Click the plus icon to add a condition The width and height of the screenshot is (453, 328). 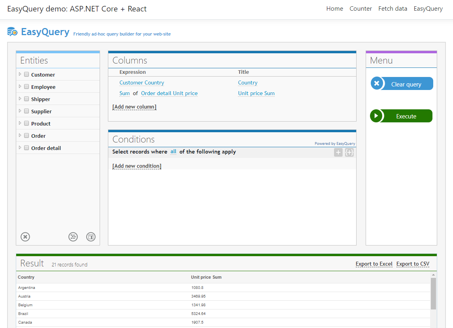[338, 152]
